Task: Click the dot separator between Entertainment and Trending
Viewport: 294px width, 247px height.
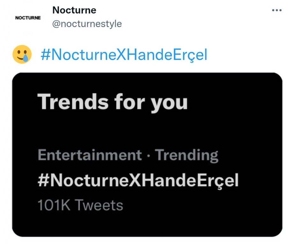Action: 148,156
